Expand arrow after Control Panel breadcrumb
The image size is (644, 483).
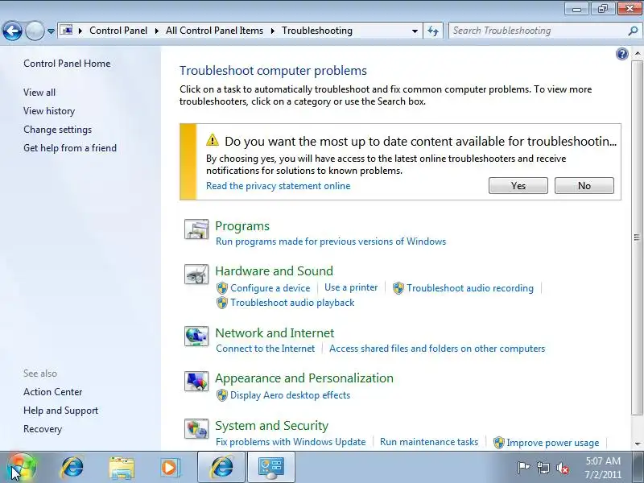coord(156,31)
